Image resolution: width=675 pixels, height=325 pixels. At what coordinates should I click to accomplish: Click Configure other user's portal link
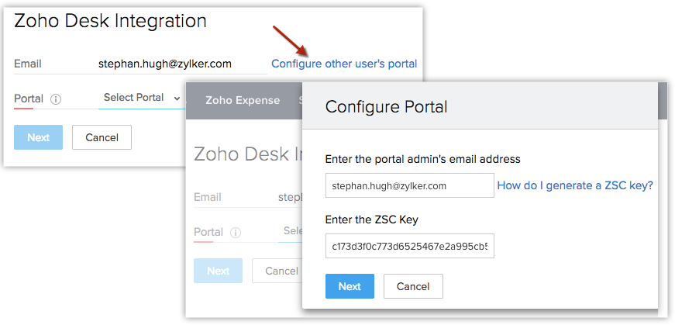[x=344, y=64]
